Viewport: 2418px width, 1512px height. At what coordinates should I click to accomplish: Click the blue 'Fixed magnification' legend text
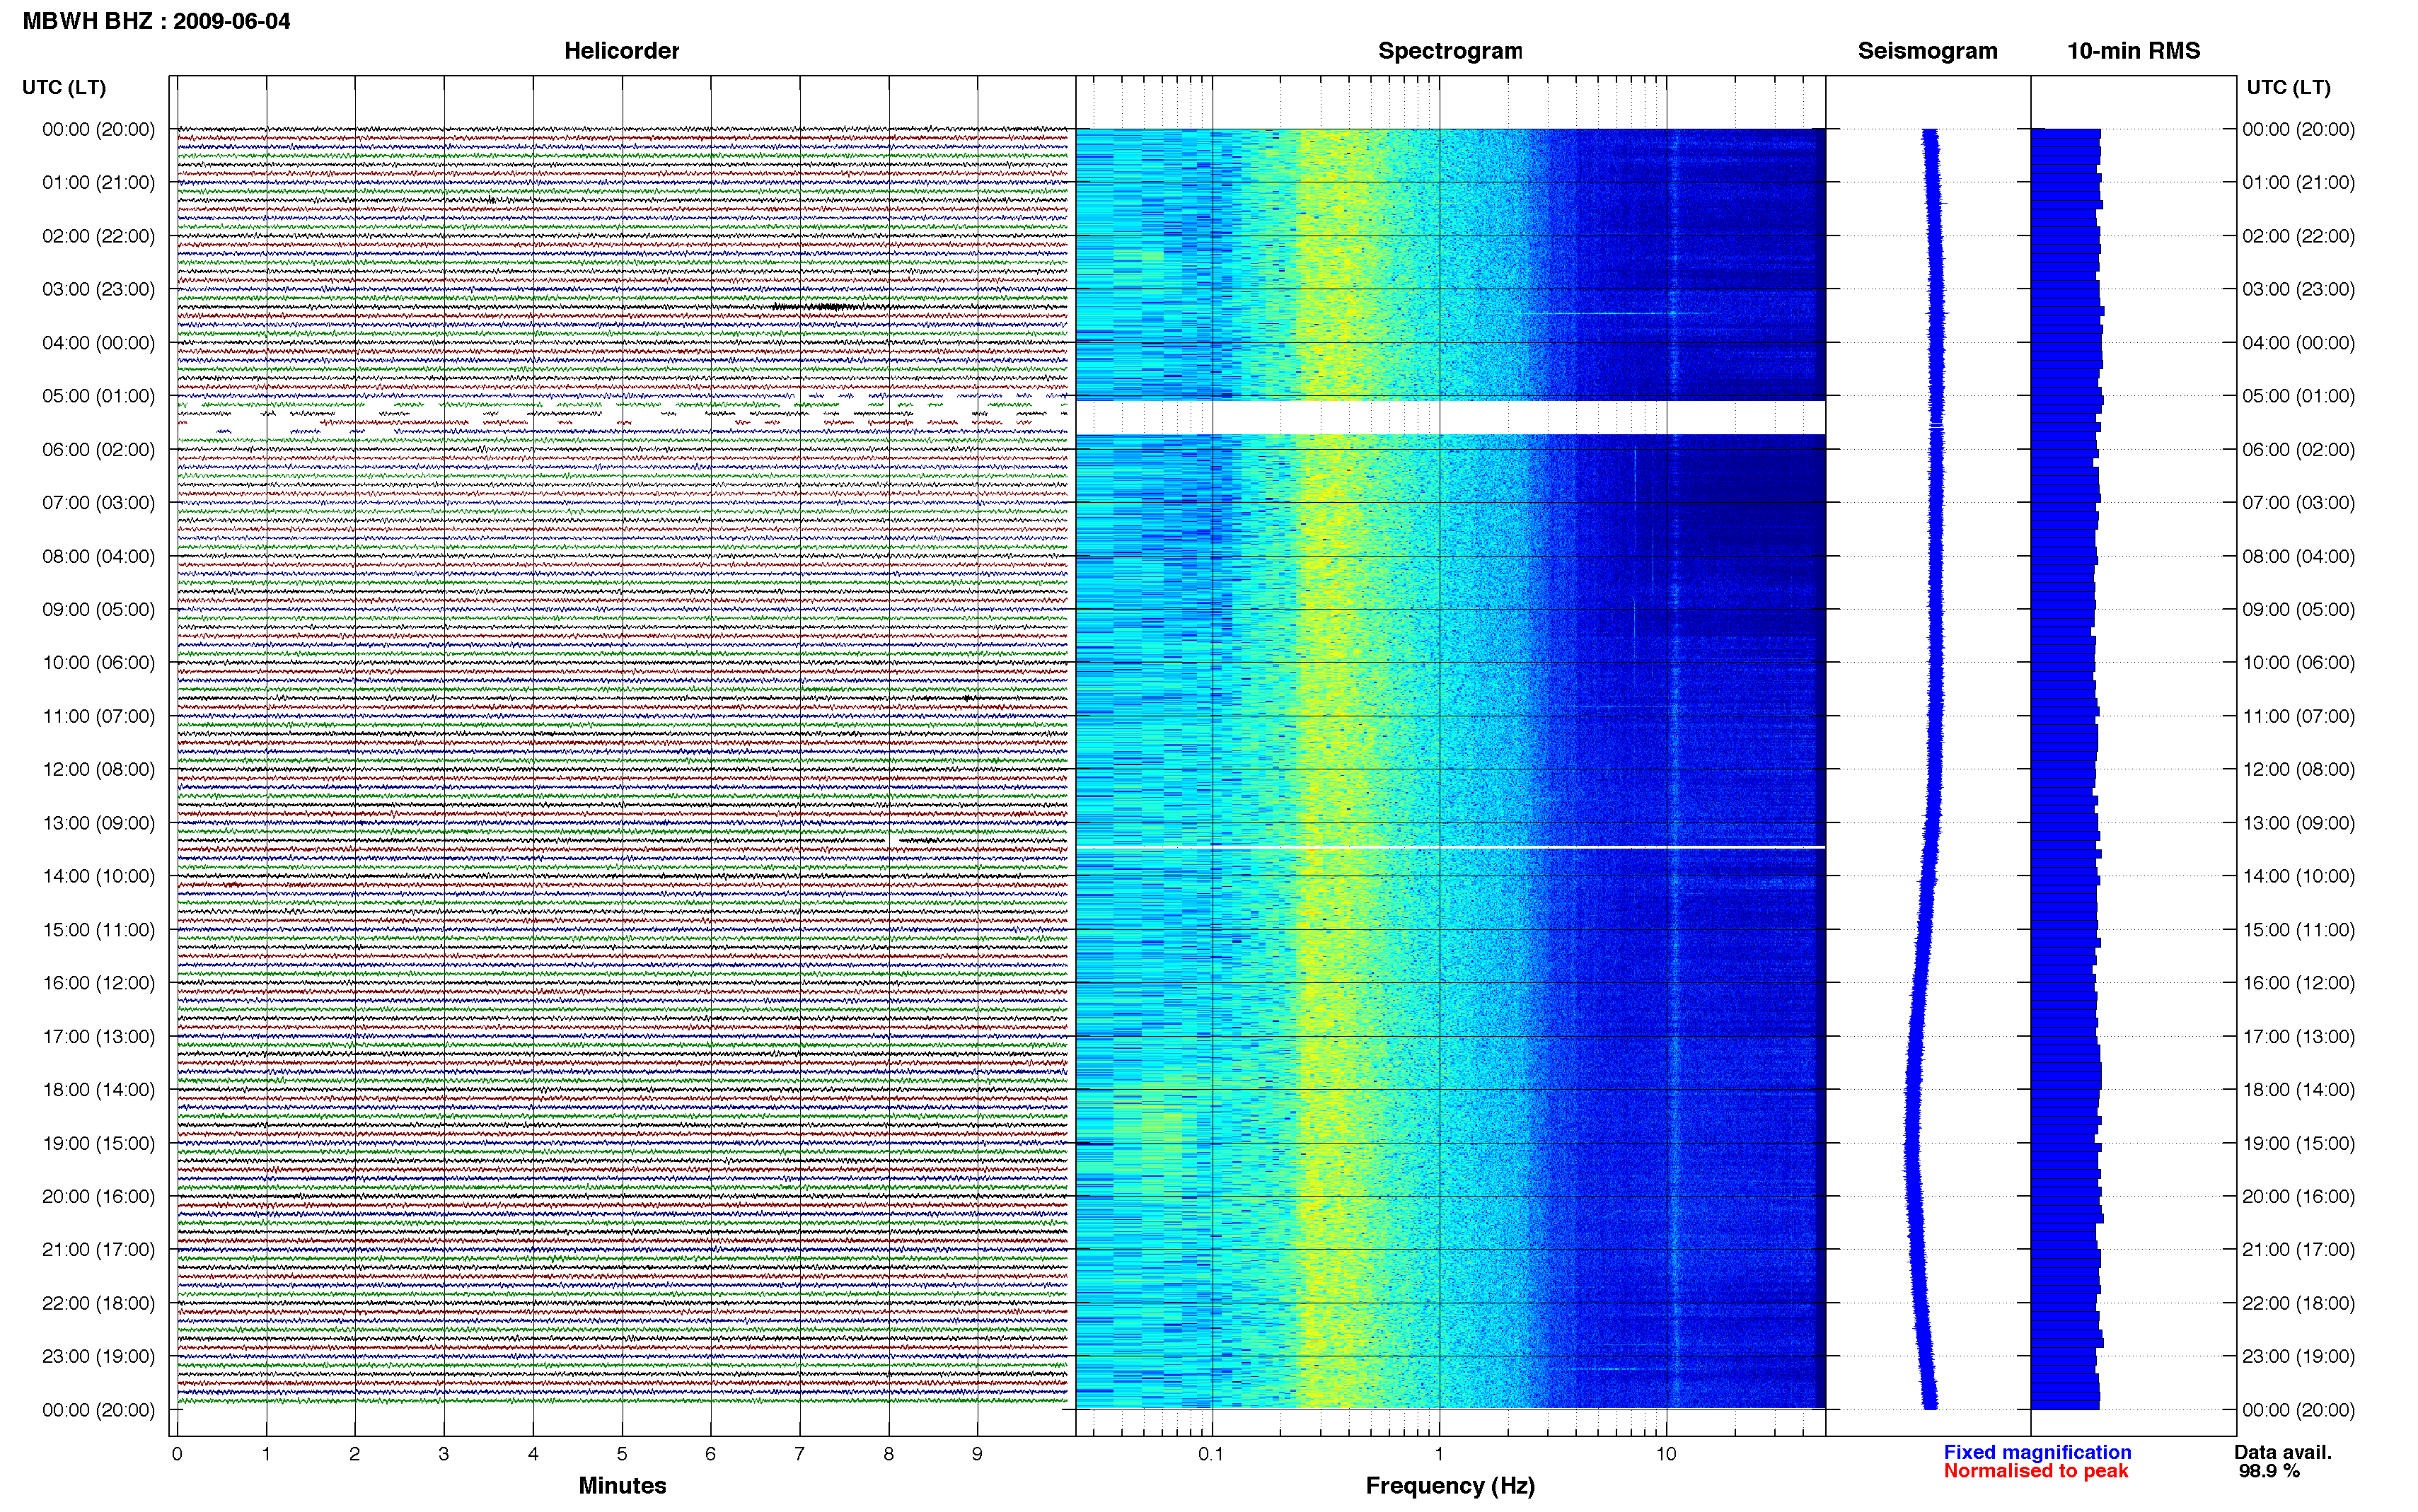tap(2037, 1452)
